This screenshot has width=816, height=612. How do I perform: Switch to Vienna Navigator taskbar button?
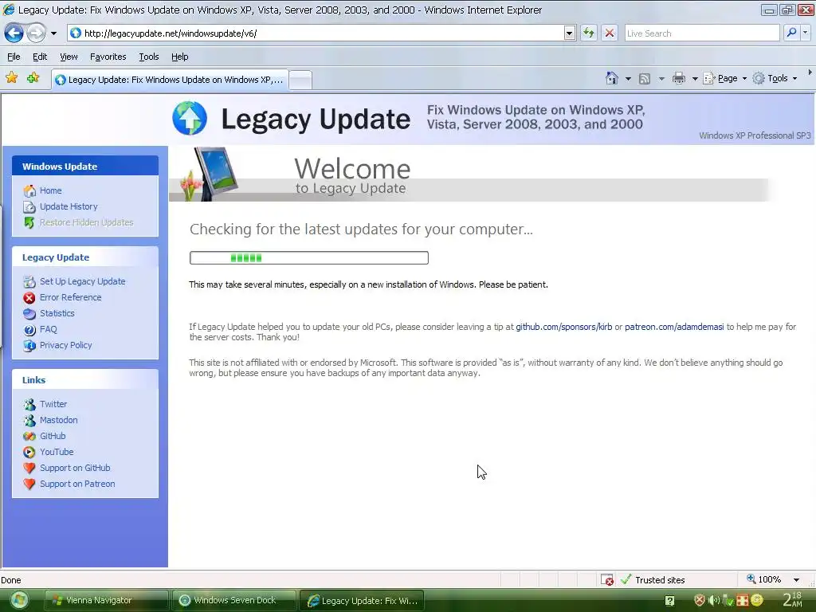point(106,601)
